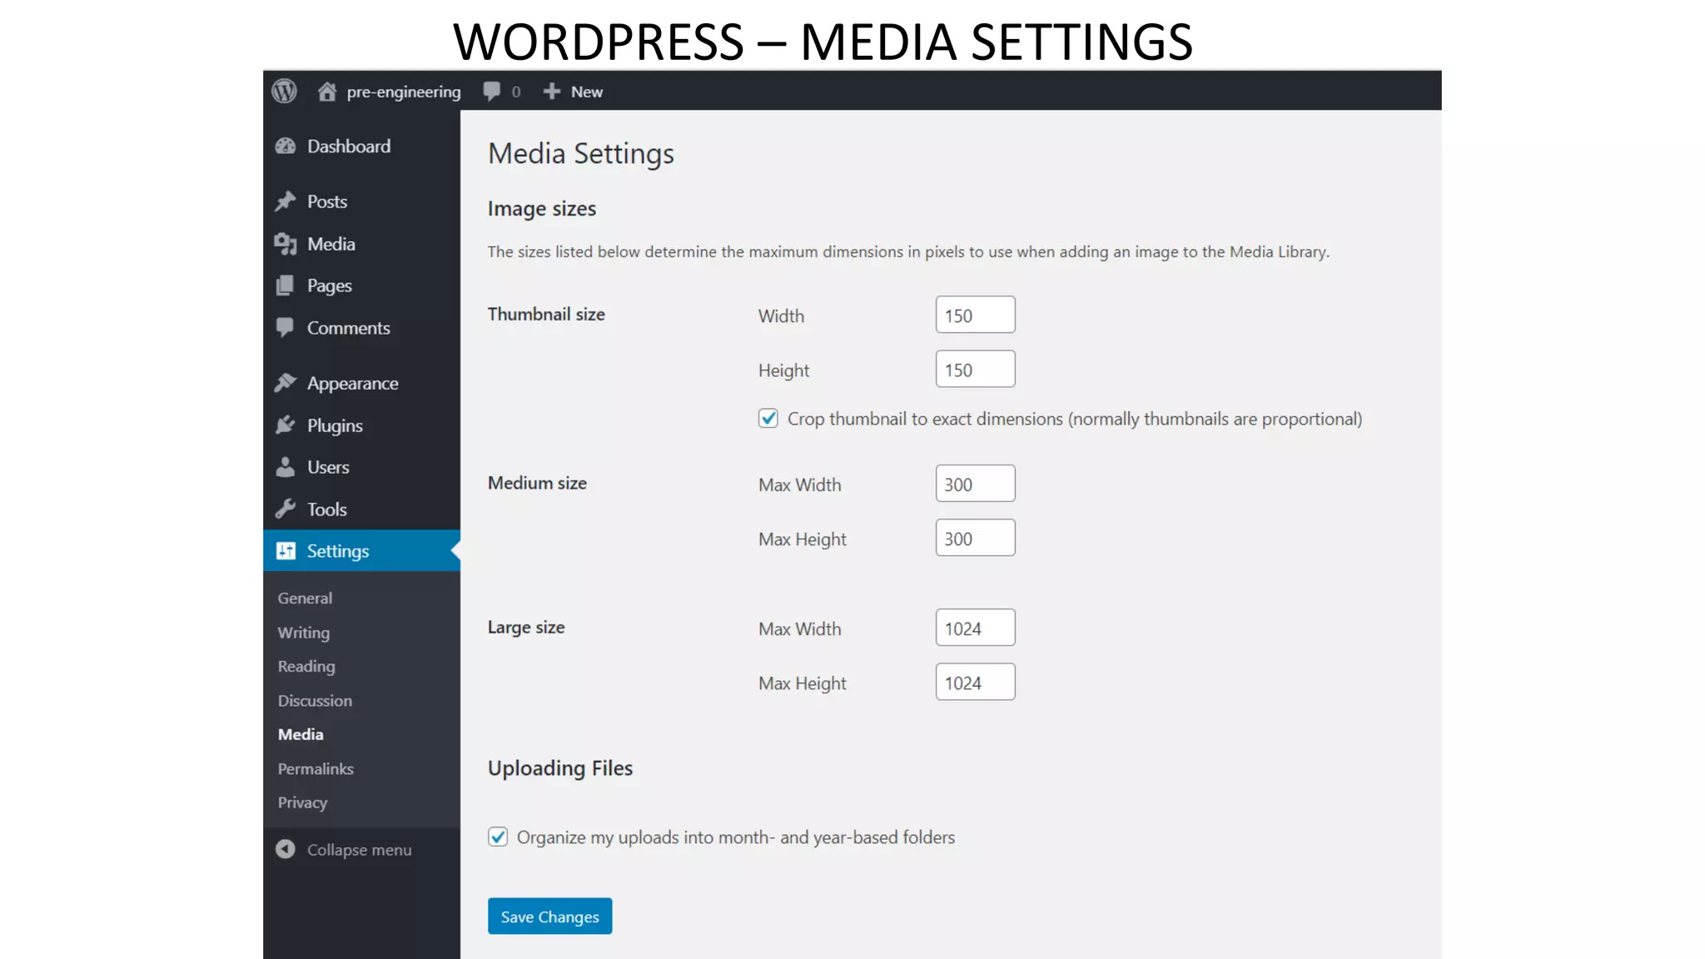Click the Comments bubble icon in sidebar

(286, 327)
